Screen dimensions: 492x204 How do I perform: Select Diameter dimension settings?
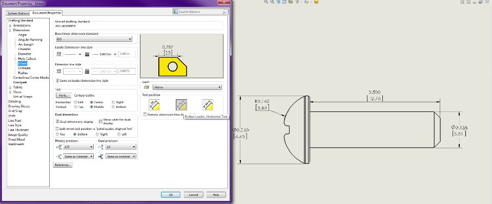25,54
